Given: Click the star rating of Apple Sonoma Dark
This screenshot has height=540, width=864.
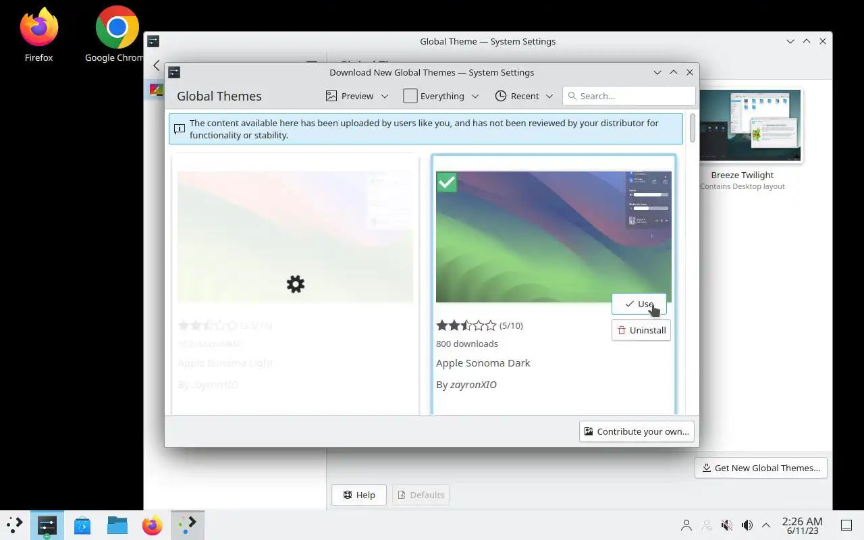Looking at the screenshot, I should coord(466,325).
